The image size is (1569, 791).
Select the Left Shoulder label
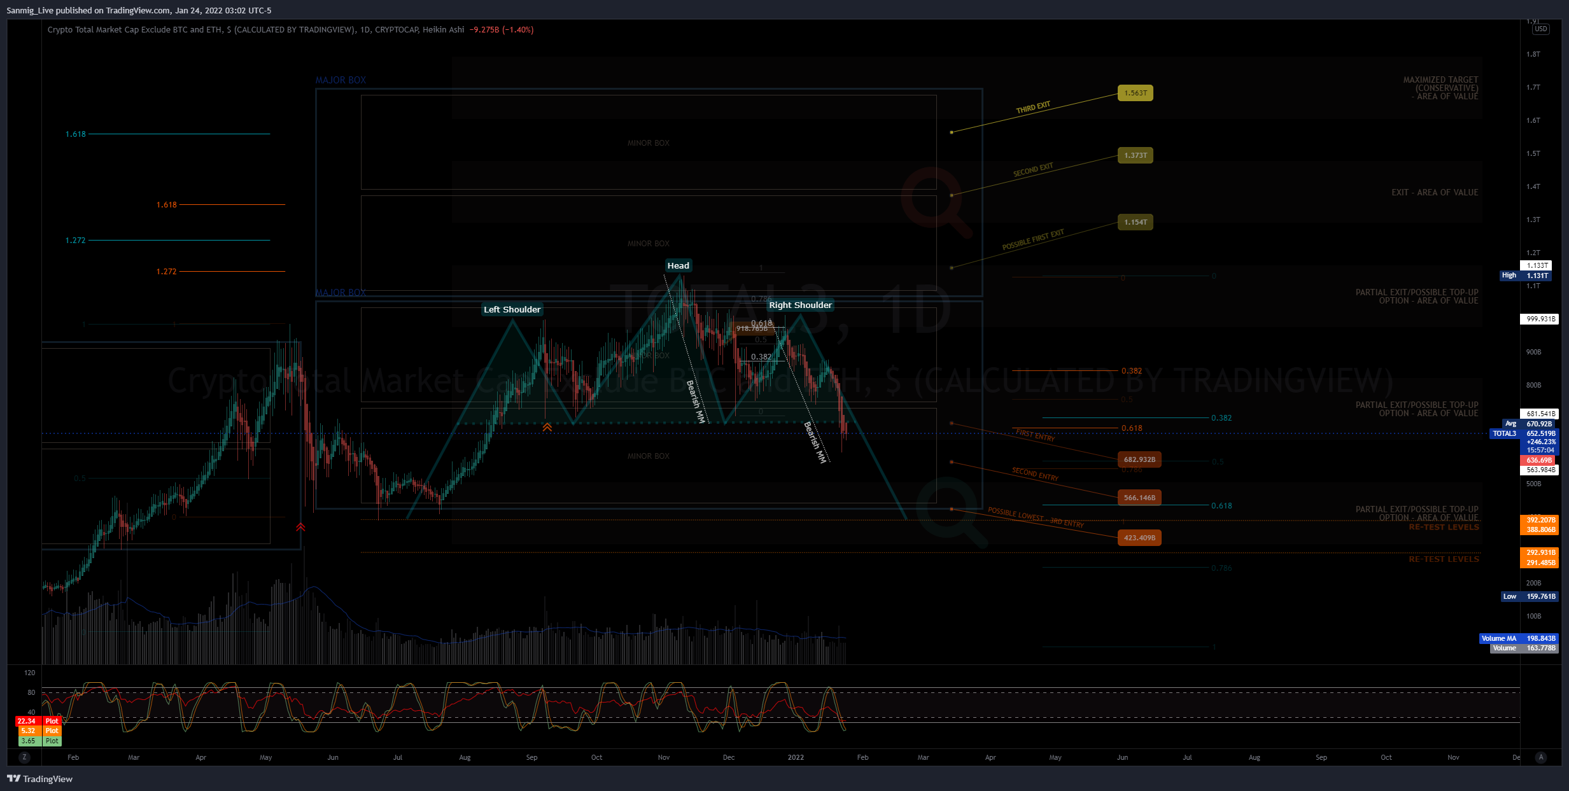click(x=512, y=309)
